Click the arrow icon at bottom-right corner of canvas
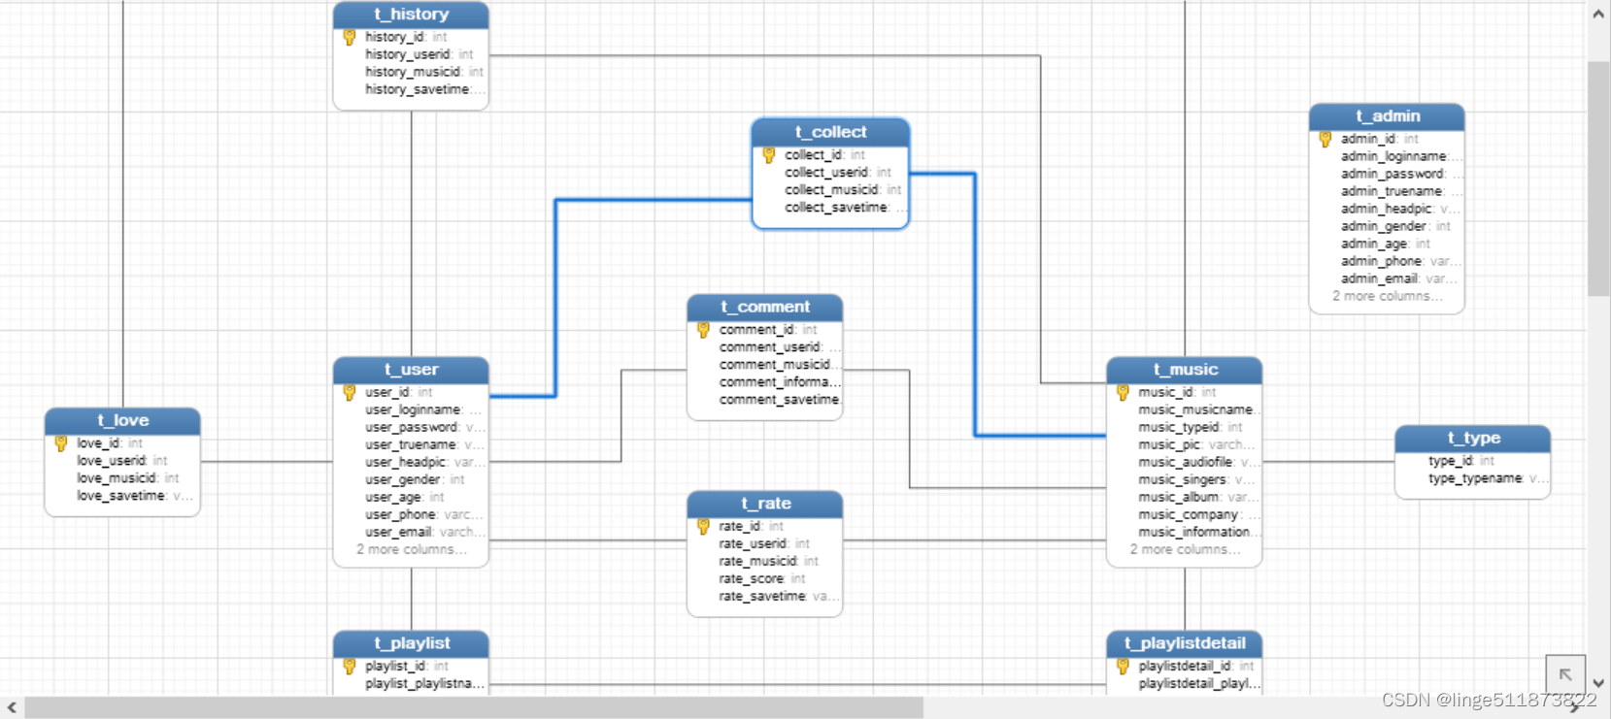1611x719 pixels. (1565, 674)
